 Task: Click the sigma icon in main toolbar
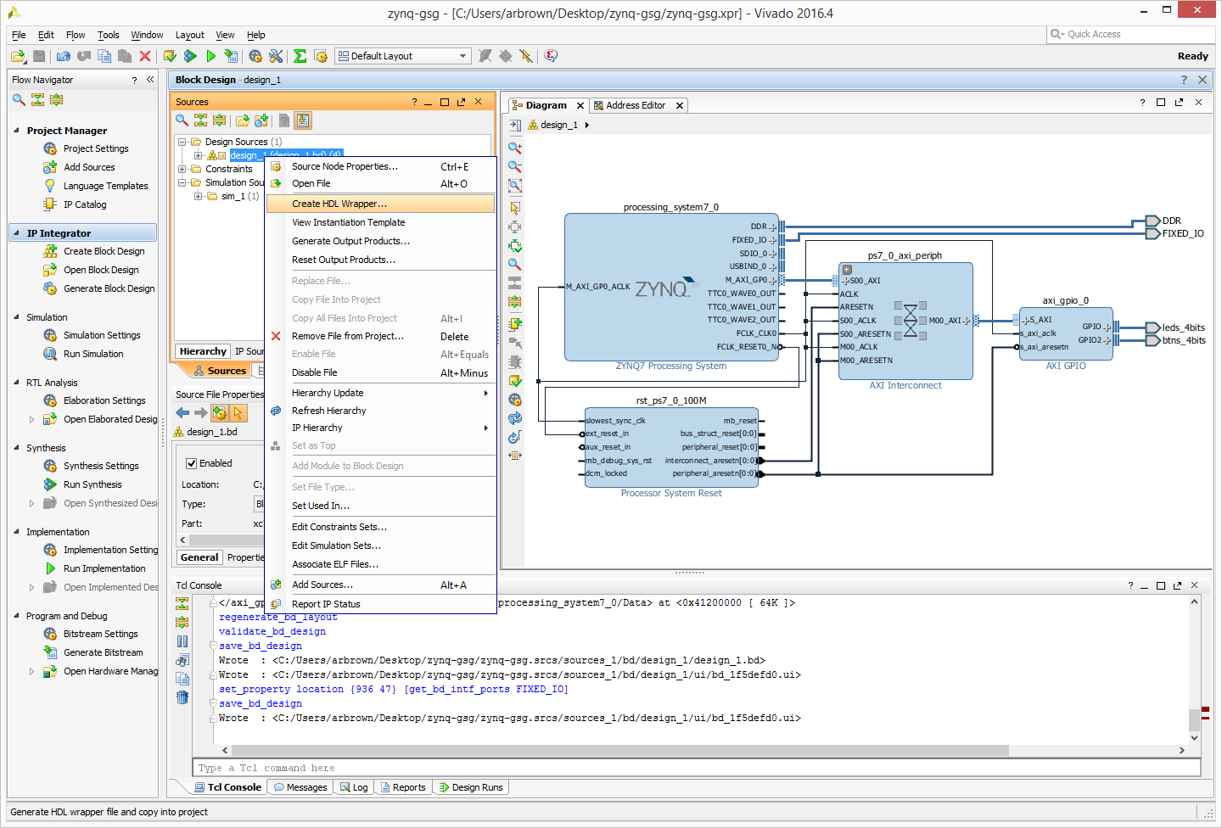[300, 56]
